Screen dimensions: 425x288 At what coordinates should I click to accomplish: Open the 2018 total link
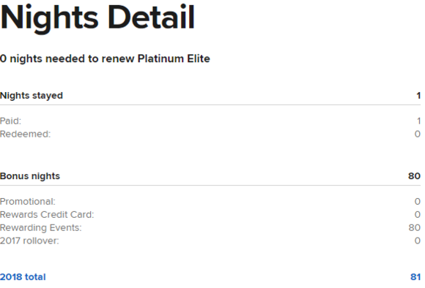[23, 277]
